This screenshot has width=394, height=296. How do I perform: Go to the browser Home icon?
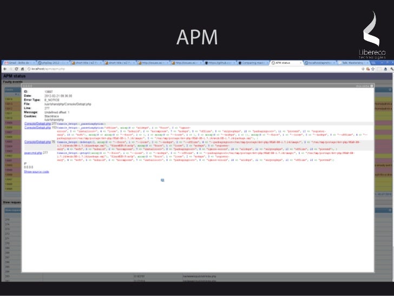coord(22,69)
